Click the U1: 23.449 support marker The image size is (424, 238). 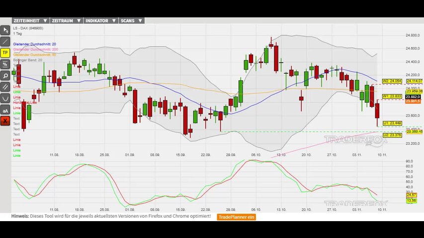(x=392, y=123)
